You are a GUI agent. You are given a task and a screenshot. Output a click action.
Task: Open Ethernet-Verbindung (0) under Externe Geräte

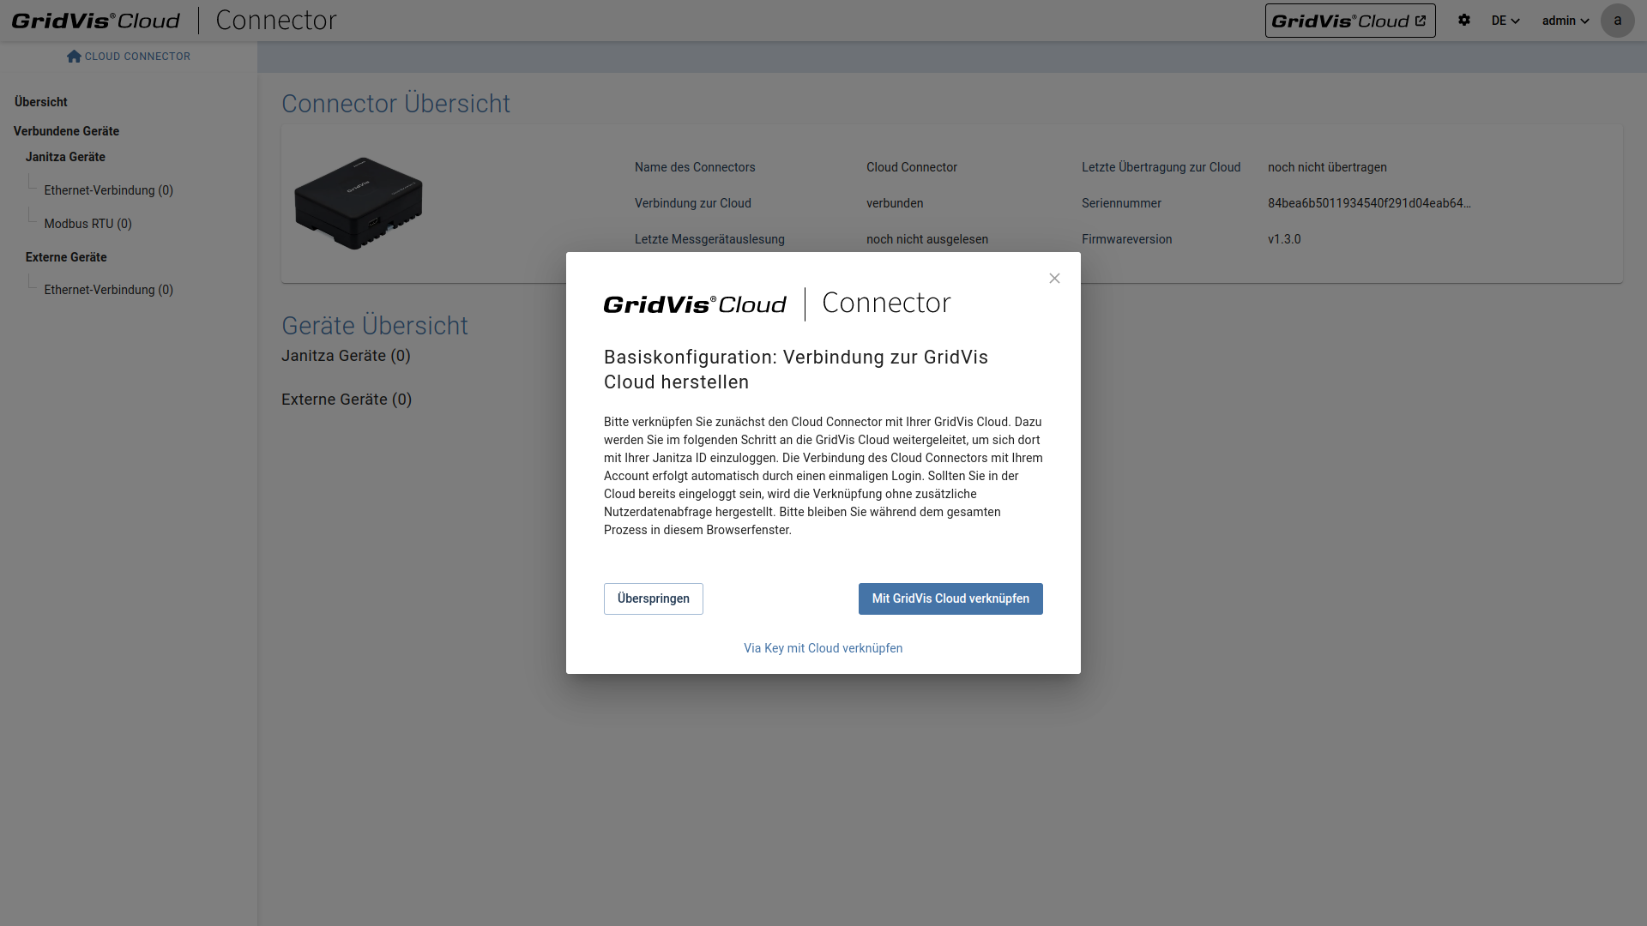(108, 290)
